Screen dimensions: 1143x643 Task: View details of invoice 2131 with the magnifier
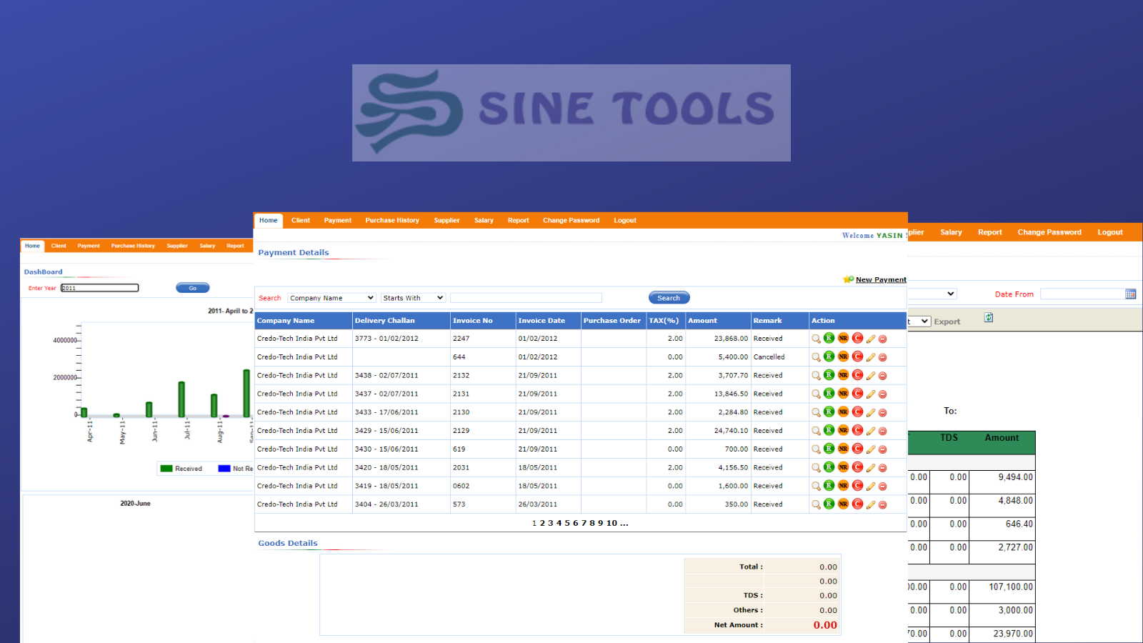816,394
